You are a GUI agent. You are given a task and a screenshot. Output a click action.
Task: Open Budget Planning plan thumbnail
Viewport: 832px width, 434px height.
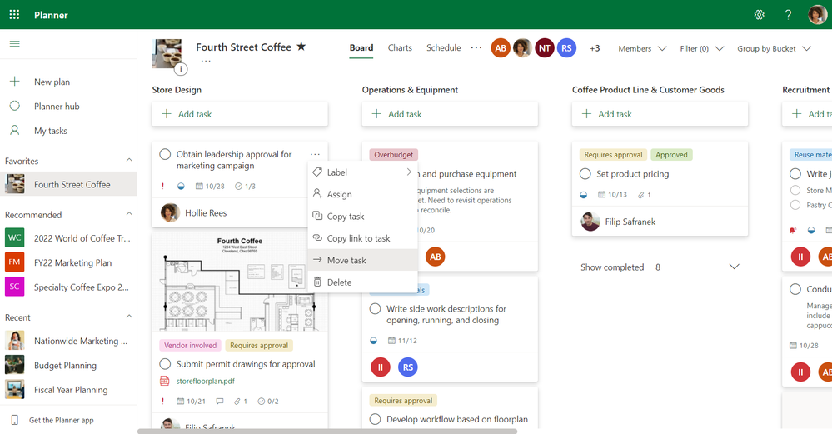click(14, 365)
